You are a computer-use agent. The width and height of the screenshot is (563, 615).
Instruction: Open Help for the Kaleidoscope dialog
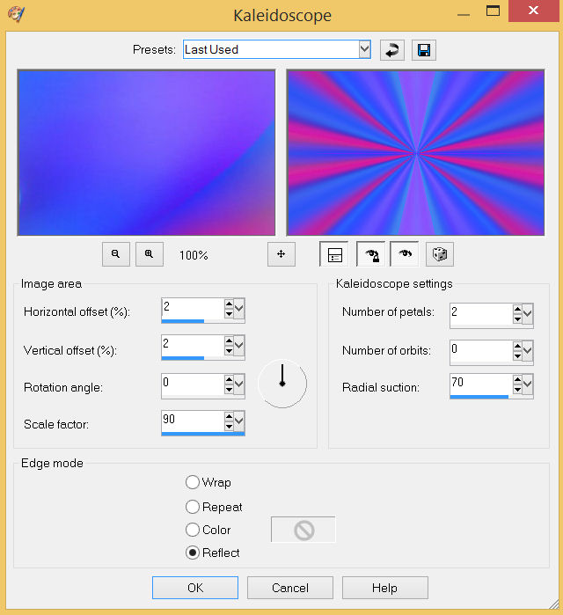[384, 588]
